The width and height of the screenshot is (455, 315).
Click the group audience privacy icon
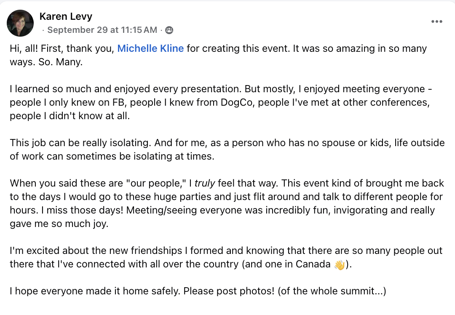pyautogui.click(x=169, y=30)
